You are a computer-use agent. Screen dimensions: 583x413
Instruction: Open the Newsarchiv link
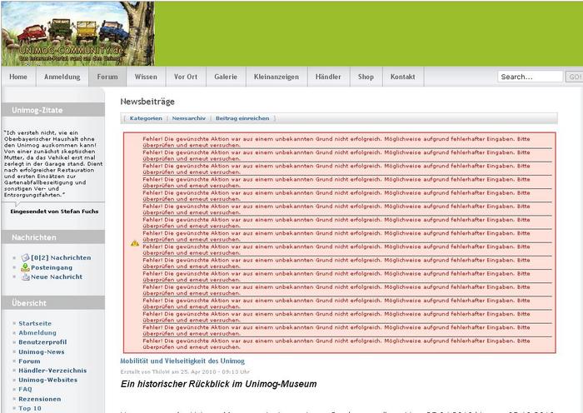[188, 119]
